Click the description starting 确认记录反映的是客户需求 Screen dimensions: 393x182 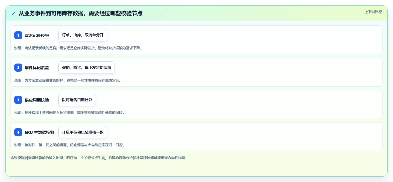tap(78, 48)
